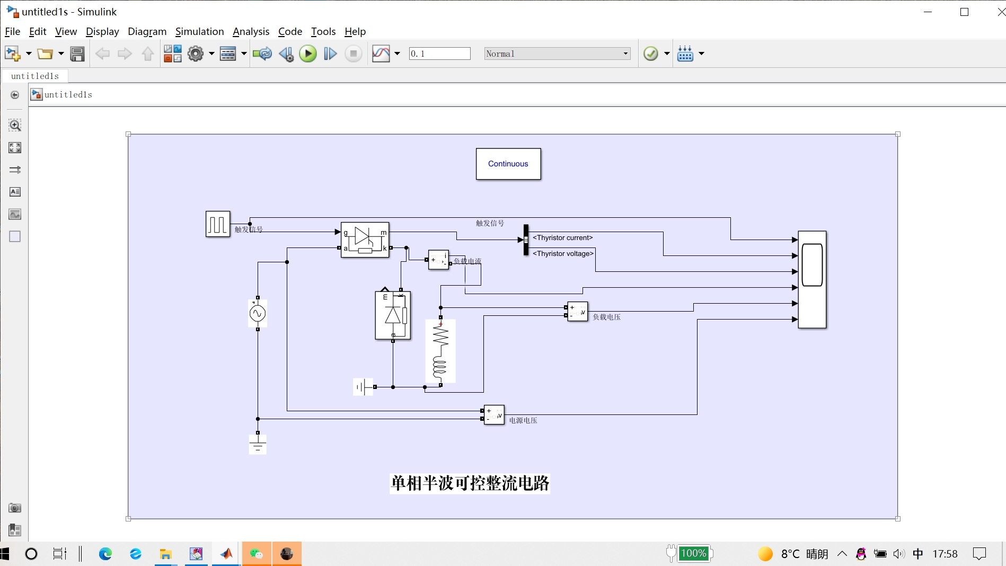Screen dimensions: 1006x566
Task: Toggle the Hide/Show Model Browser icon
Action: tap(15, 95)
